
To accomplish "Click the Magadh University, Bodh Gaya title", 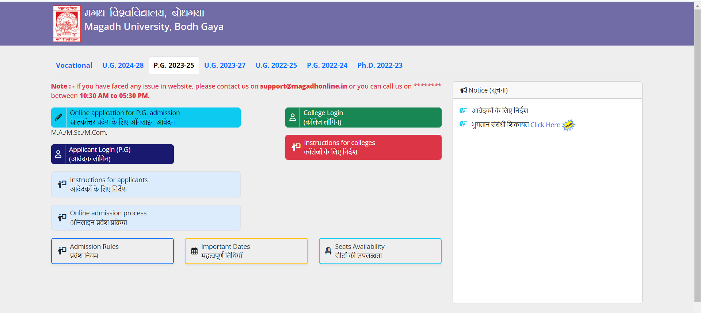I will (154, 27).
